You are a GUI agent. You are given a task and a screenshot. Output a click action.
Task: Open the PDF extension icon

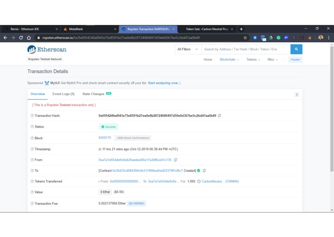[x=302, y=37]
